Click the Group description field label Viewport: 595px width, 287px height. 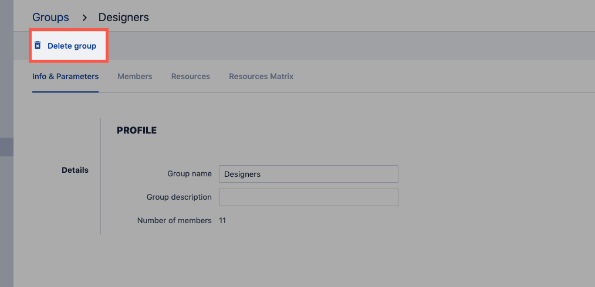(179, 197)
